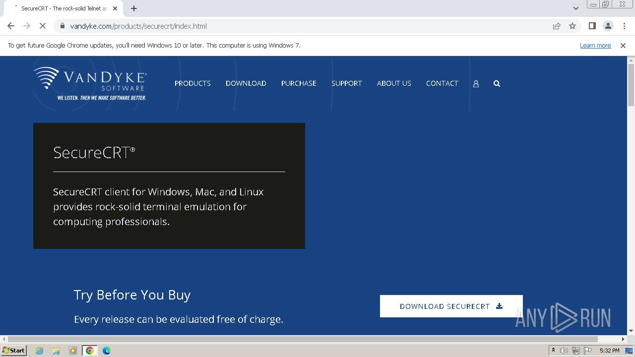Click the taskbar clock showing 5:32 PM

[609, 351]
